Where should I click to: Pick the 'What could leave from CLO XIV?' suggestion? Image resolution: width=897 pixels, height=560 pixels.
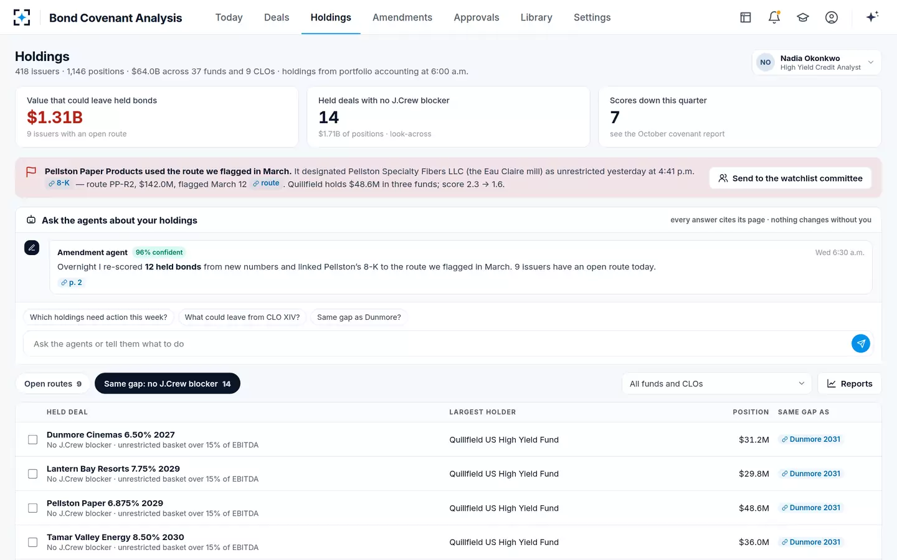(x=242, y=317)
